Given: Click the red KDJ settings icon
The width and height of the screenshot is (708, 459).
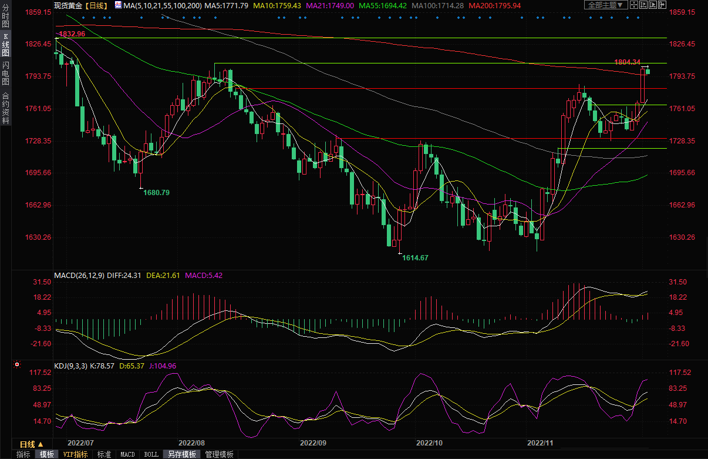Looking at the screenshot, I should [x=17, y=365].
